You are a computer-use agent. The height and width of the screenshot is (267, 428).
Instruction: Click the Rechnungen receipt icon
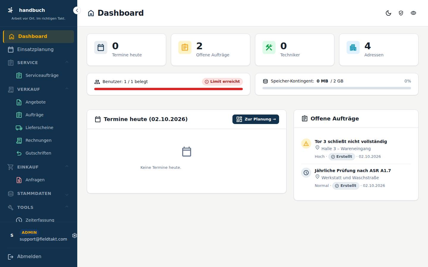(x=19, y=140)
